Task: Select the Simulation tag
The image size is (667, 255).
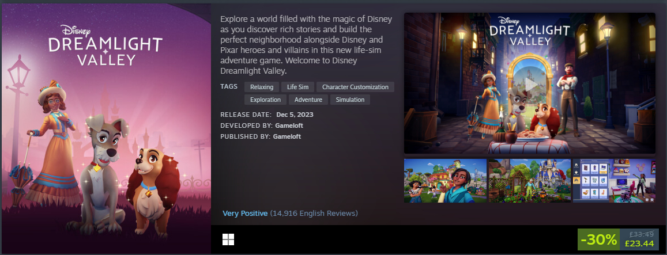Action: tap(350, 100)
